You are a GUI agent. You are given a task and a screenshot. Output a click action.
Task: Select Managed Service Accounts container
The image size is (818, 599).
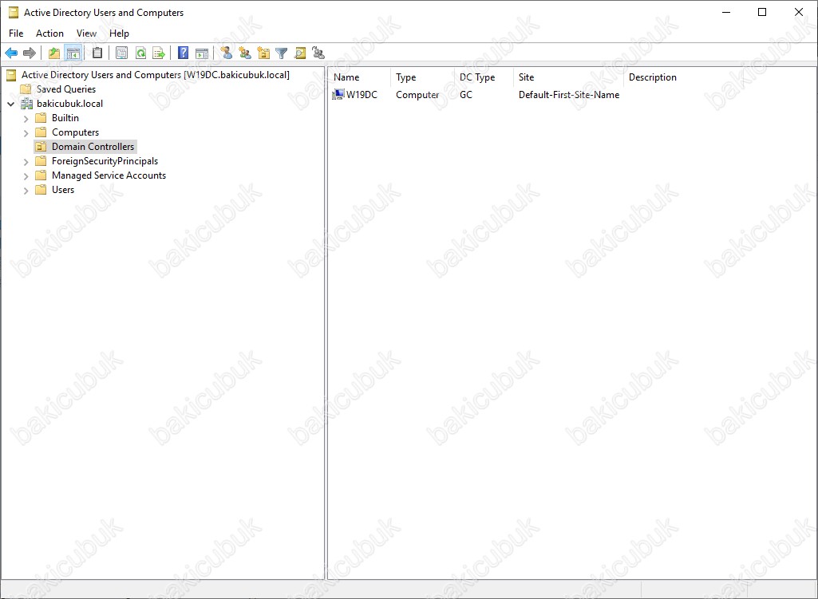(x=109, y=175)
